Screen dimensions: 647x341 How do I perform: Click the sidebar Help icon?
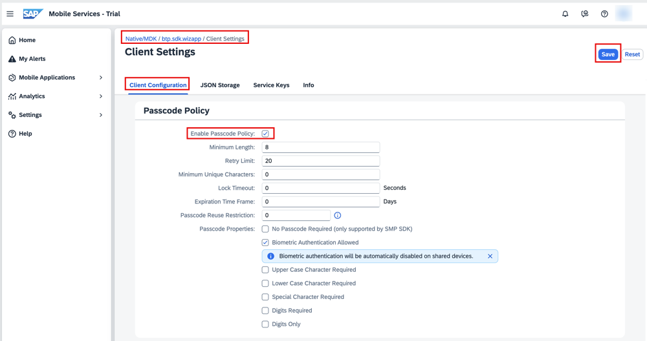coord(12,134)
